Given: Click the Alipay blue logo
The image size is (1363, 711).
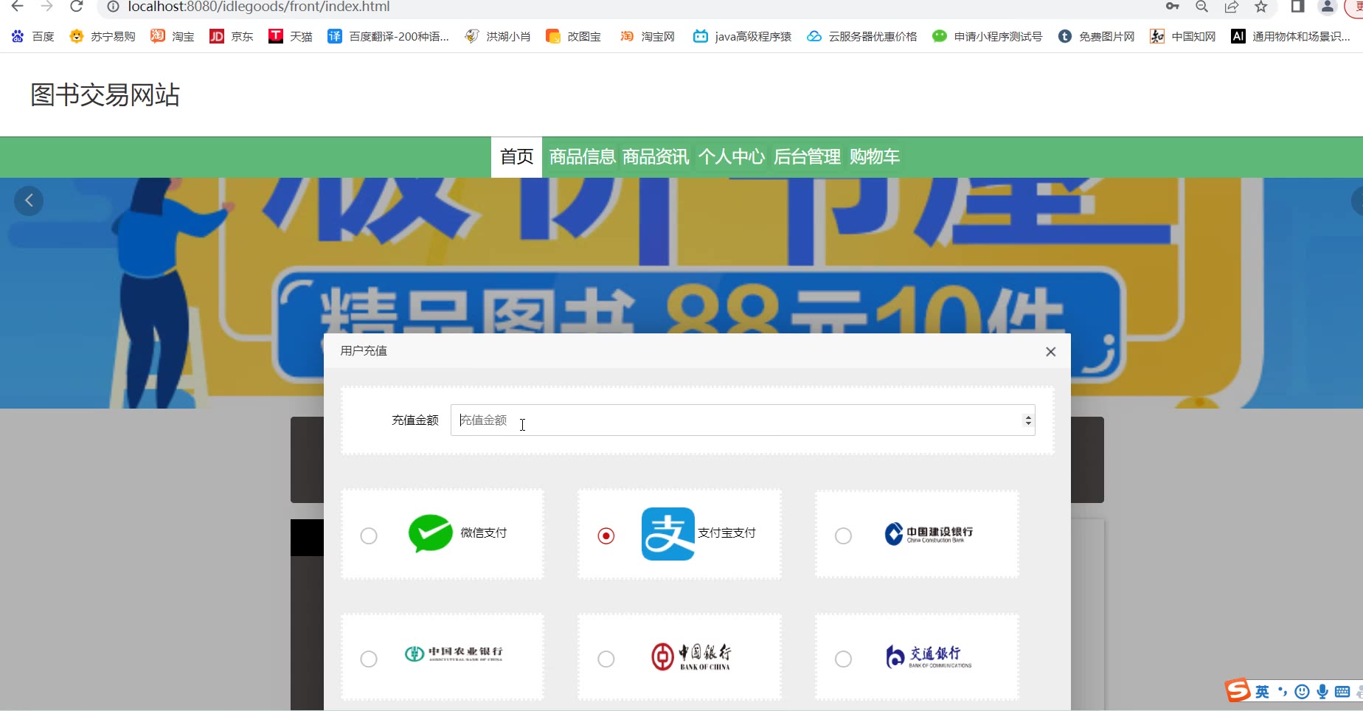Looking at the screenshot, I should point(668,533).
